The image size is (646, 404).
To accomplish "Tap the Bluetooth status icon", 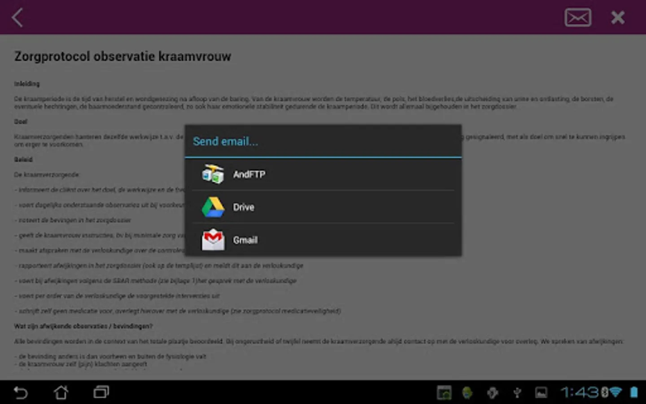I will tap(604, 392).
